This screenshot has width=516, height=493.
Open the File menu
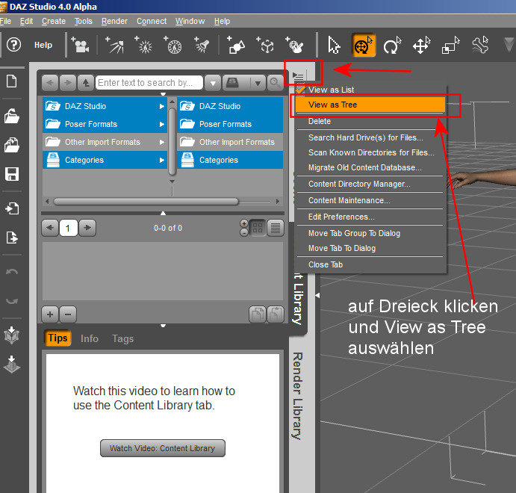pos(5,21)
